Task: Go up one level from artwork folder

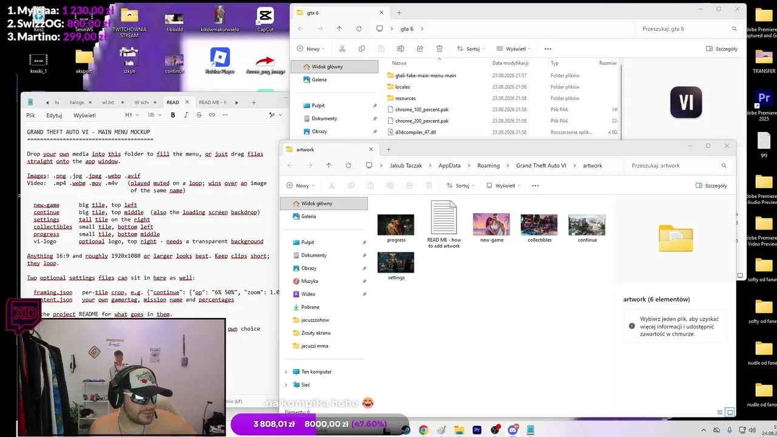Action: [x=328, y=166]
